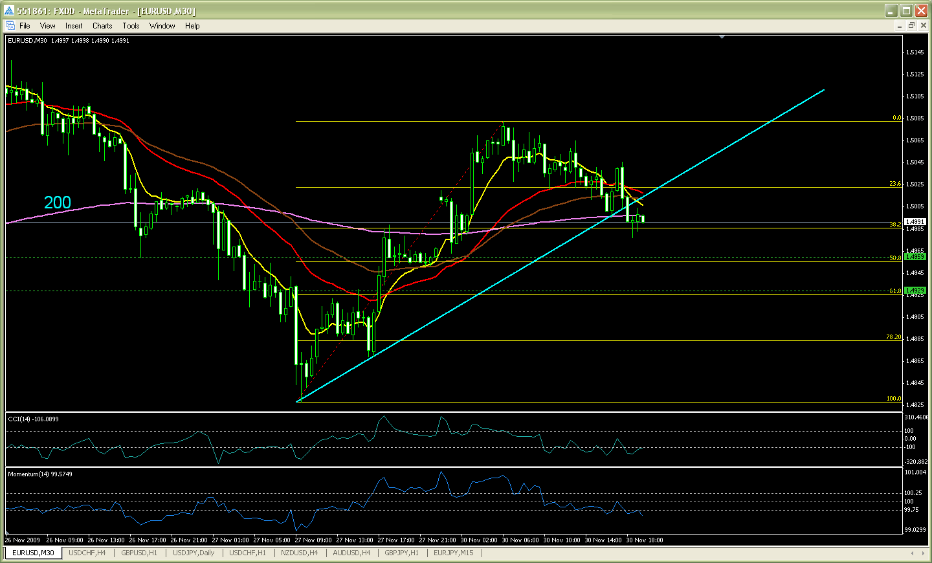Open the Charts menu
Viewport: 932px width, 563px height.
pos(102,26)
